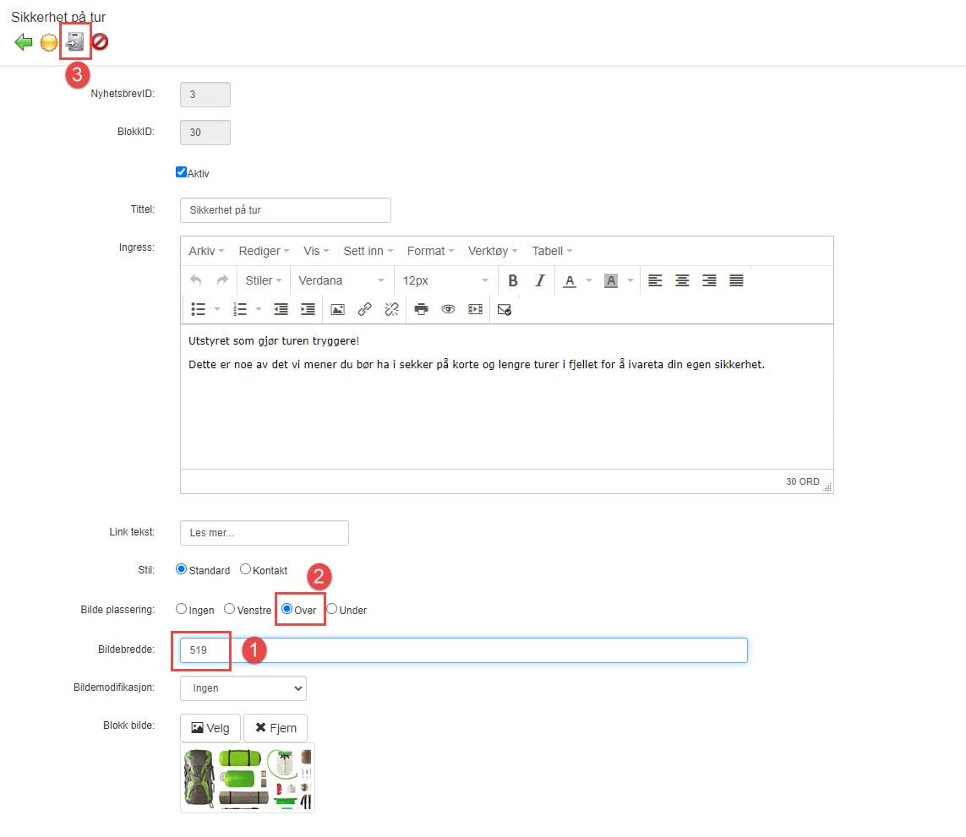This screenshot has width=966, height=837.
Task: Uncheck the Aktiv checkbox
Action: (181, 172)
